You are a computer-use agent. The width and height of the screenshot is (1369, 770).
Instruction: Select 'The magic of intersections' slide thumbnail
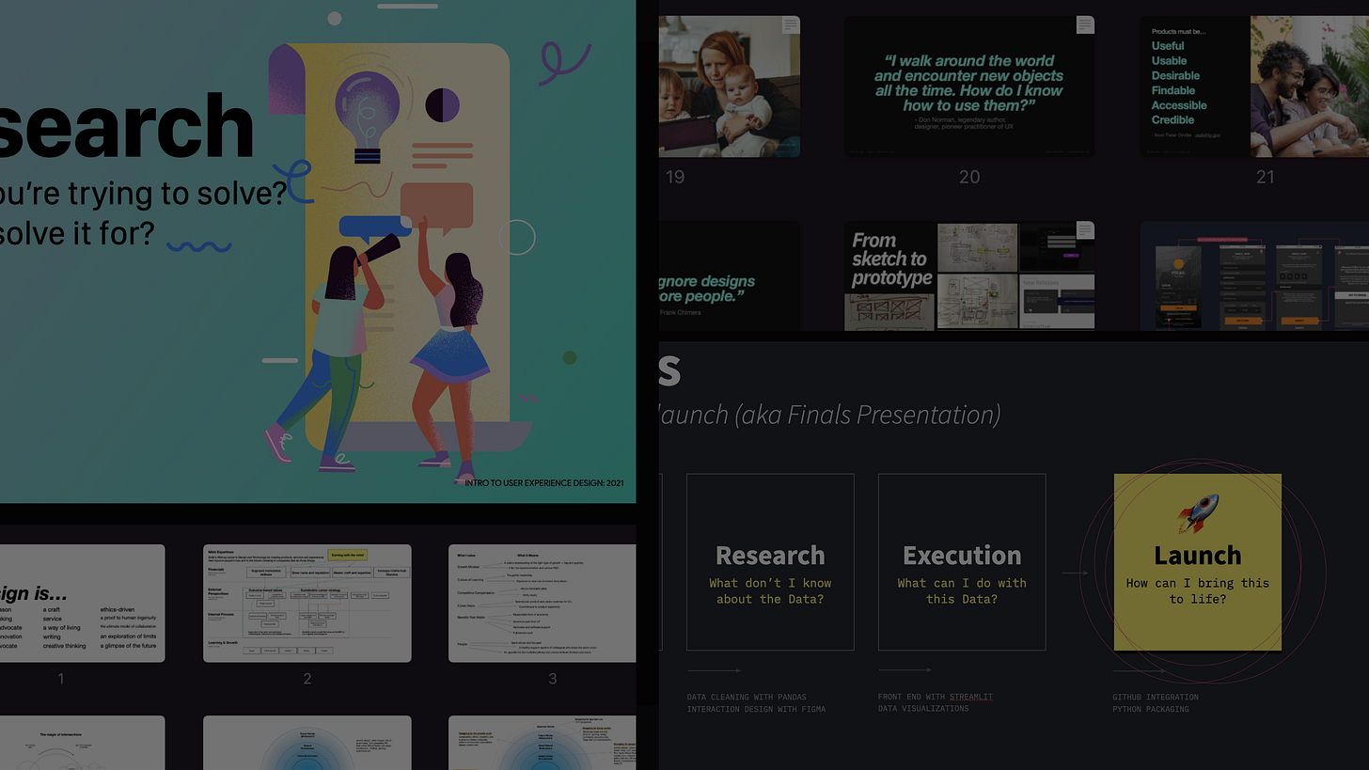point(82,743)
